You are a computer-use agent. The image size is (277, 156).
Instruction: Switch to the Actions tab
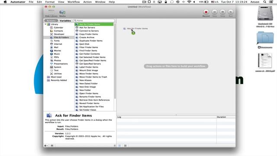point(51,21)
